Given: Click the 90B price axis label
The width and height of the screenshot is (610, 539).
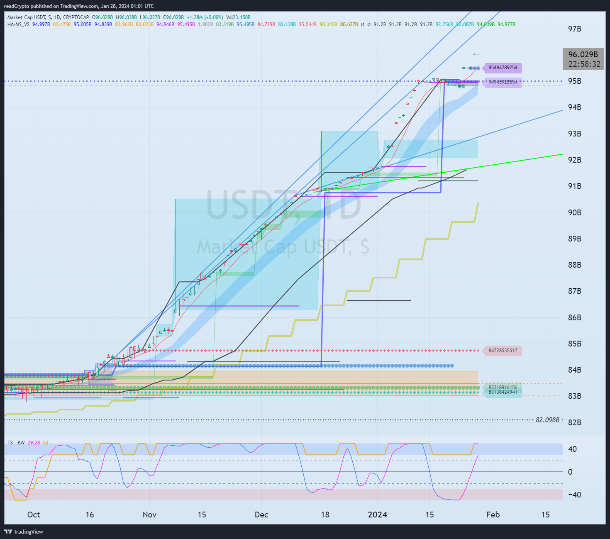Looking at the screenshot, I should [575, 212].
